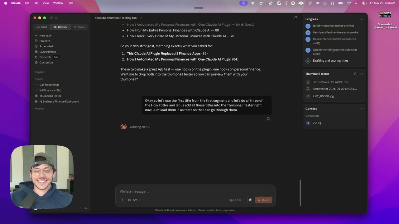The height and width of the screenshot is (224, 399).
Task: Open pinned Thumbnail Tester
Action: click(x=50, y=96)
